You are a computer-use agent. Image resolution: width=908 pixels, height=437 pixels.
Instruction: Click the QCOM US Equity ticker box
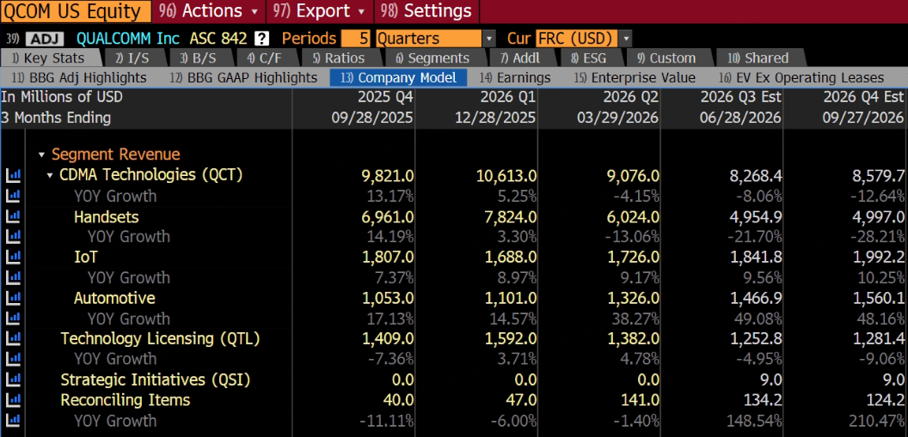(x=76, y=11)
